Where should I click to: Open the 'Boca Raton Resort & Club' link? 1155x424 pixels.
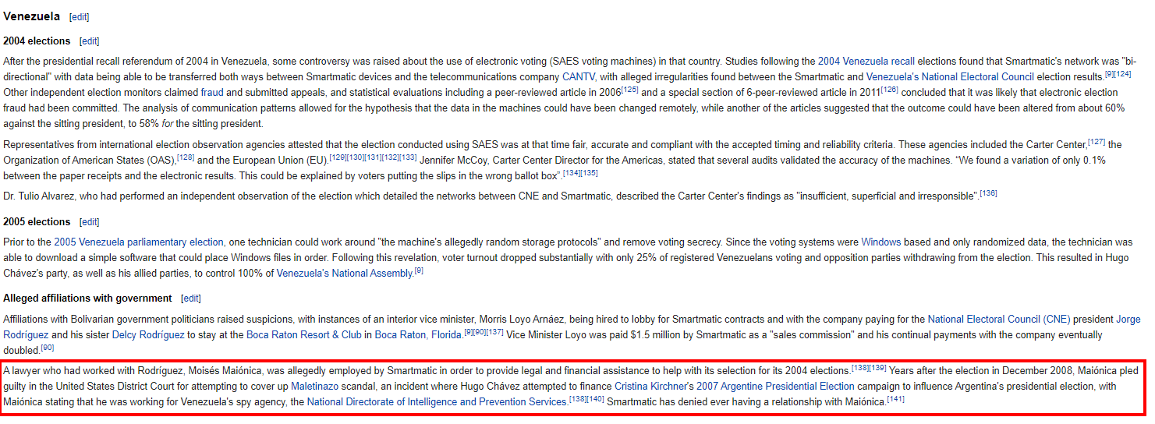[x=304, y=335]
